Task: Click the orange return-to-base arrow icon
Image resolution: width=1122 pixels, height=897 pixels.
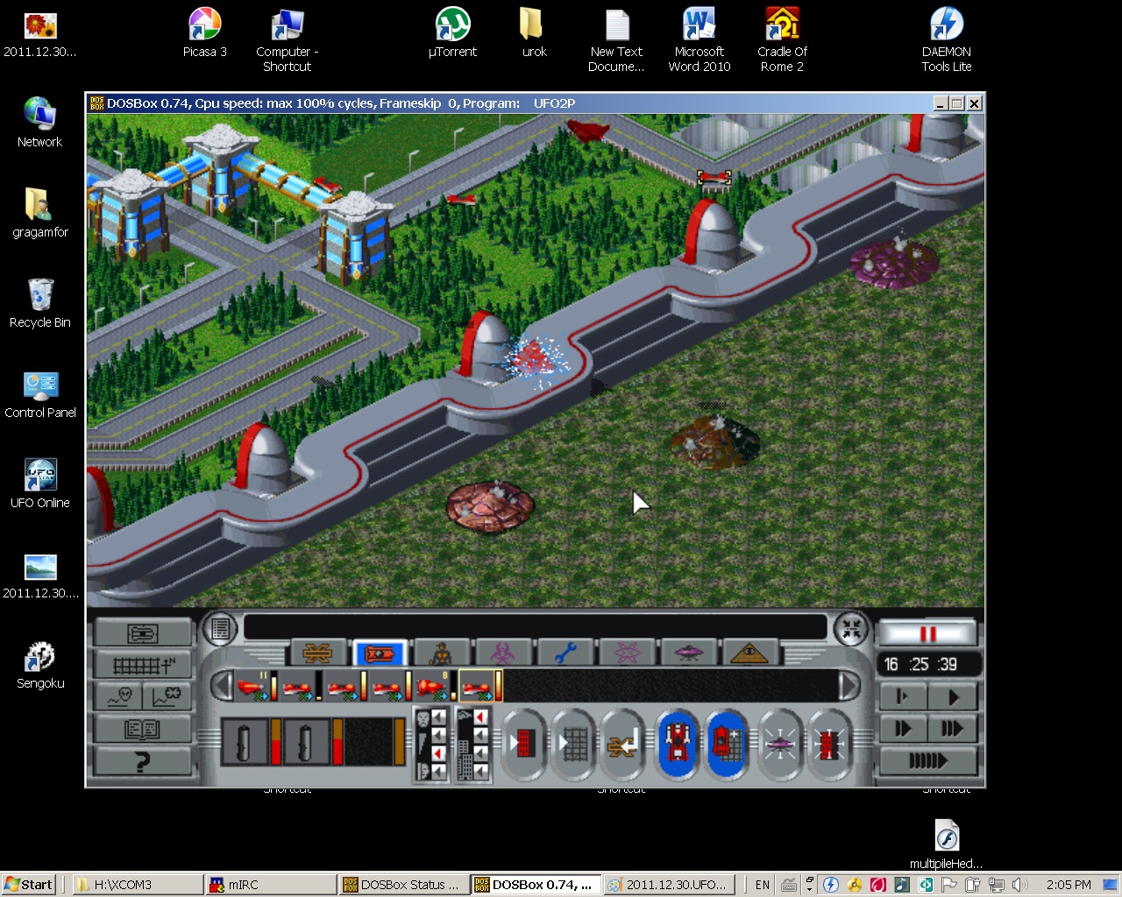Action: (x=622, y=743)
